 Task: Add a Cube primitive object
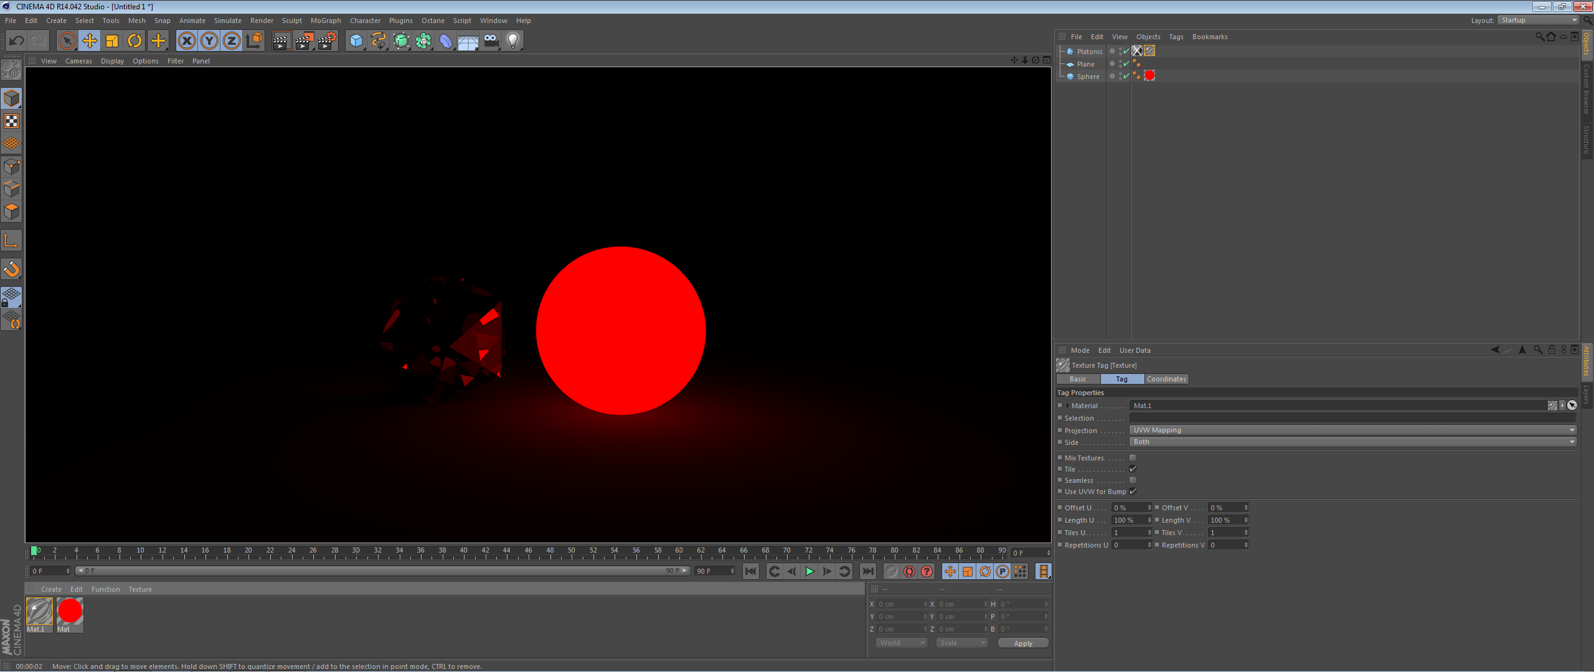356,41
